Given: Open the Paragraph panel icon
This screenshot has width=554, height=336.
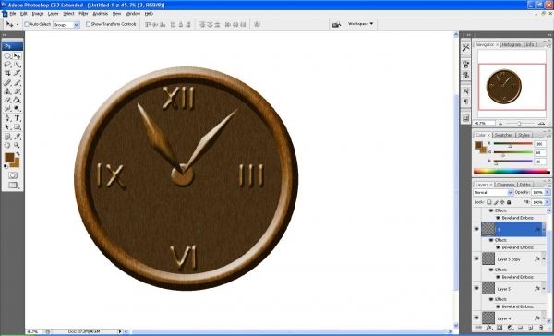Looking at the screenshot, I should coord(465,102).
